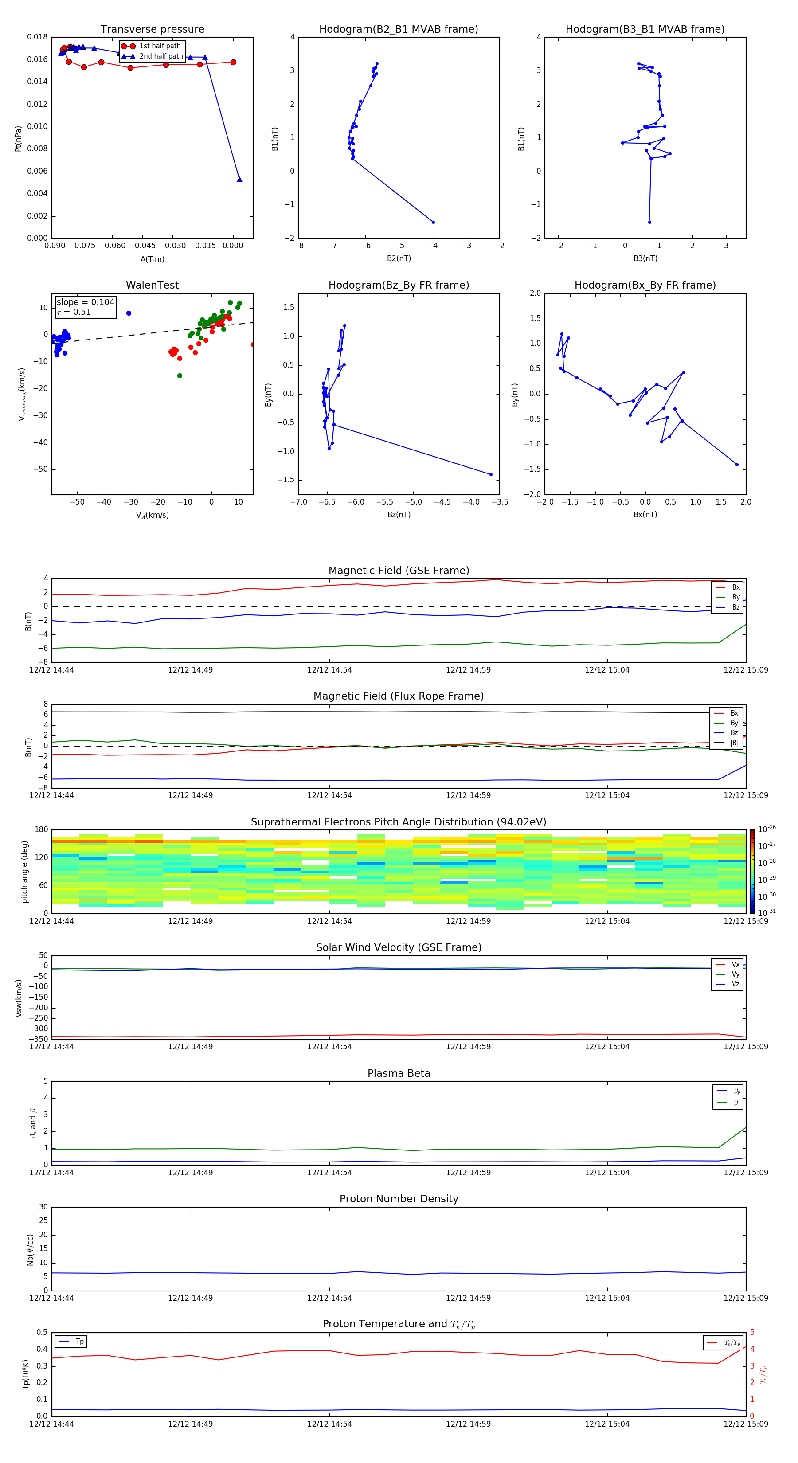This screenshot has width=798, height=1463.
Task: Click the 'A(T·m)' x-axis label
Action: 152,259
